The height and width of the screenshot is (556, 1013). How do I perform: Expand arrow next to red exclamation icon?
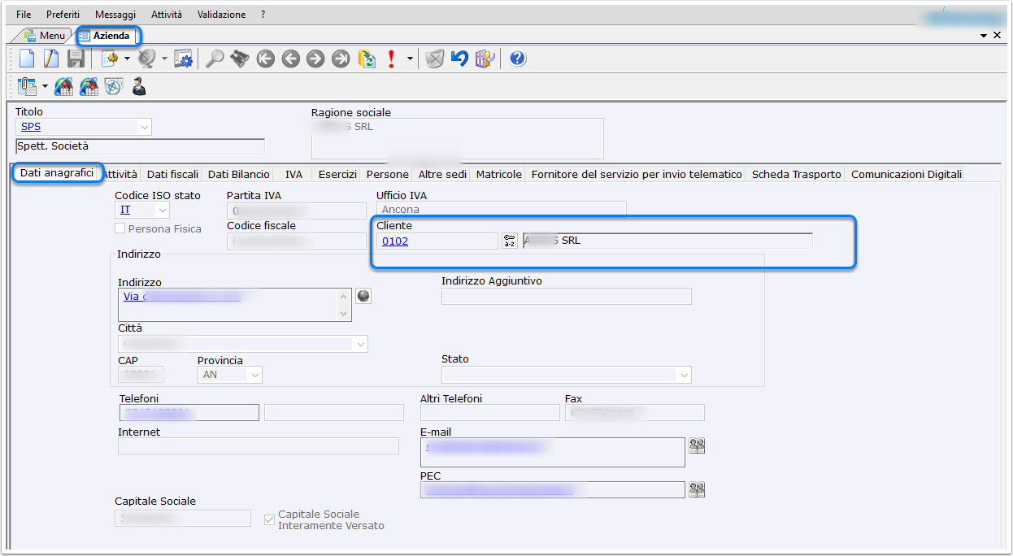[x=410, y=59]
